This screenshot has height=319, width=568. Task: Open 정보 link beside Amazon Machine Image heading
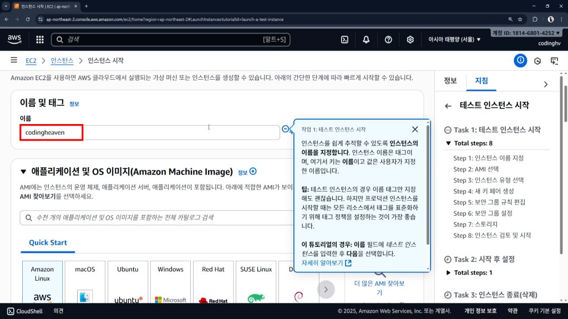242,173
